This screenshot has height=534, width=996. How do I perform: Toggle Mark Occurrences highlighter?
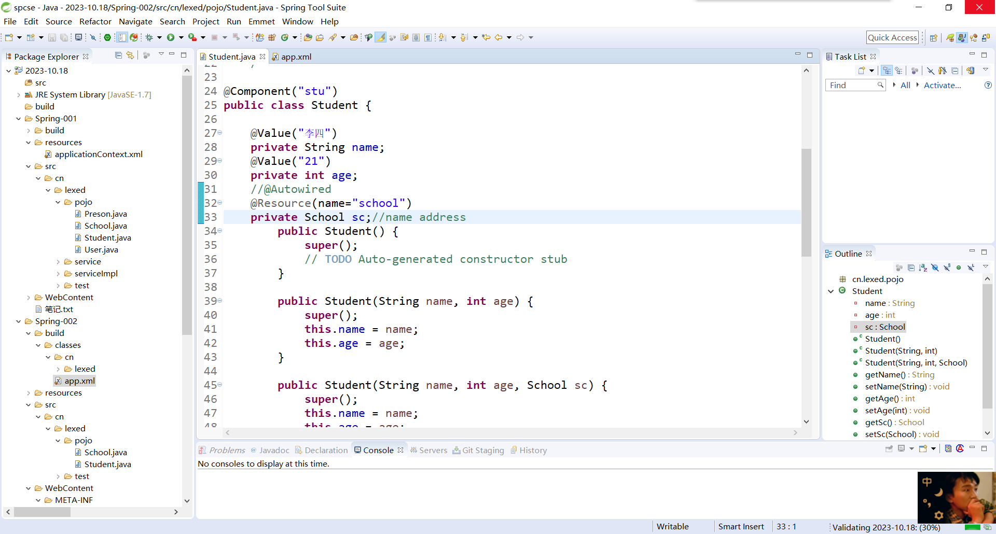(x=381, y=37)
